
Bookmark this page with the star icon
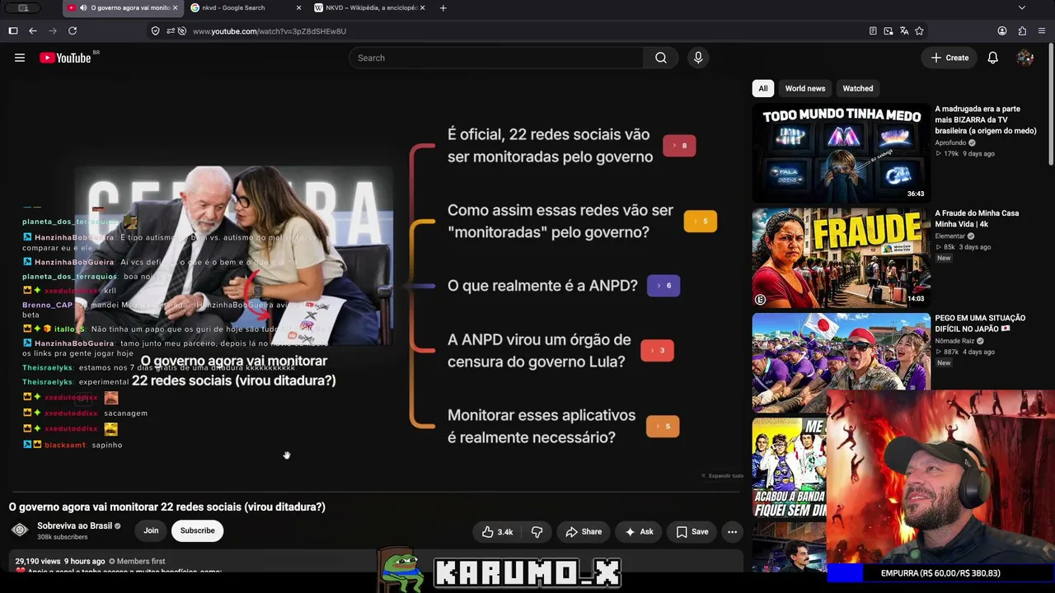click(x=919, y=31)
